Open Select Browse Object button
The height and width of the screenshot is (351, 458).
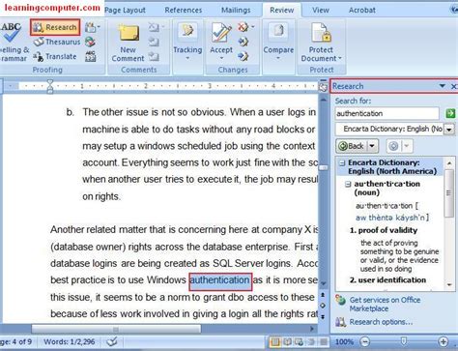[x=323, y=306]
